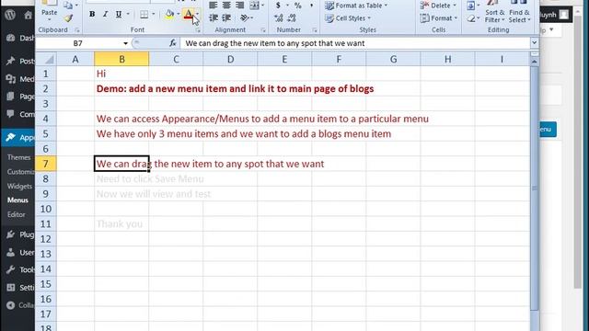Click the Format Painter brush icon
589x331 pixels.
coord(68,18)
